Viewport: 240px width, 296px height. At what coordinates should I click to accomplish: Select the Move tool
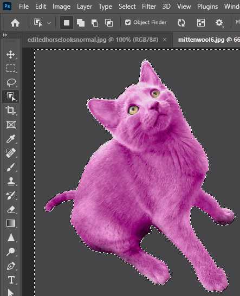[x=11, y=55]
